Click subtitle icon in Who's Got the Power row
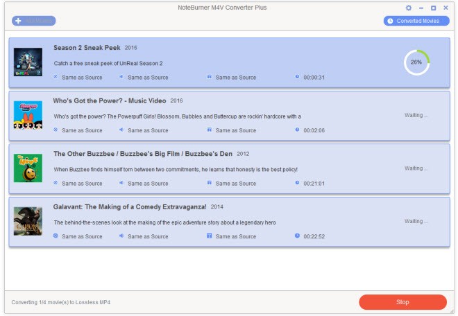 (x=209, y=130)
